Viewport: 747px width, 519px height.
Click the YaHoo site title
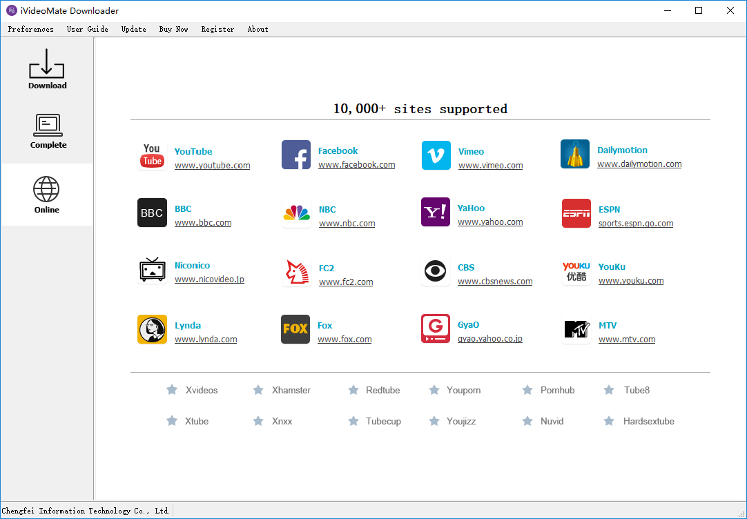click(x=471, y=208)
